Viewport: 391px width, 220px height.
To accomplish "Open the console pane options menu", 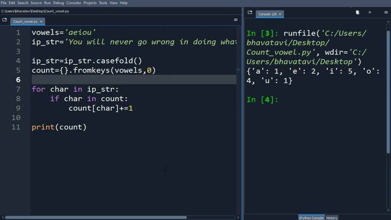I will point(386,12).
